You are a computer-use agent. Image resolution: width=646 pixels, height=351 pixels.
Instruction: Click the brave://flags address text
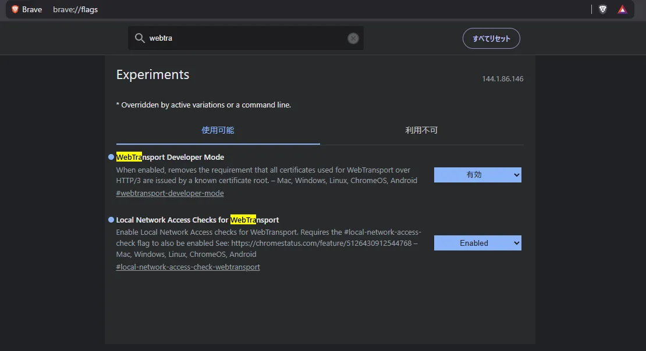(x=76, y=9)
